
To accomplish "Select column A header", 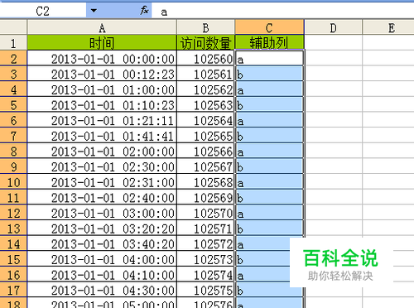I will coord(102,27).
